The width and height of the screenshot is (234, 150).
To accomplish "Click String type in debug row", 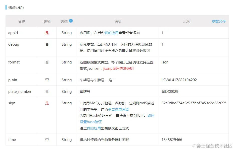I will [x=67, y=44].
